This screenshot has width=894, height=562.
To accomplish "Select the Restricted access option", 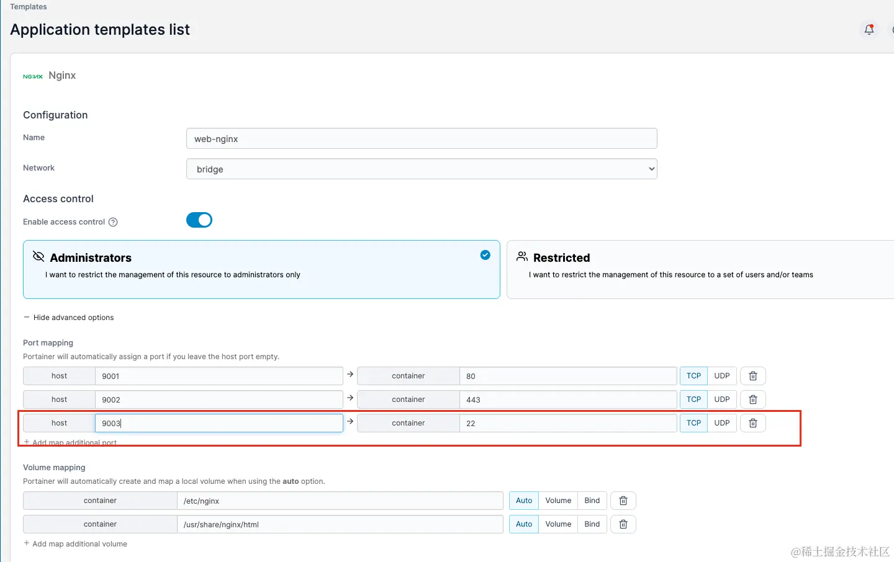I will (x=700, y=269).
